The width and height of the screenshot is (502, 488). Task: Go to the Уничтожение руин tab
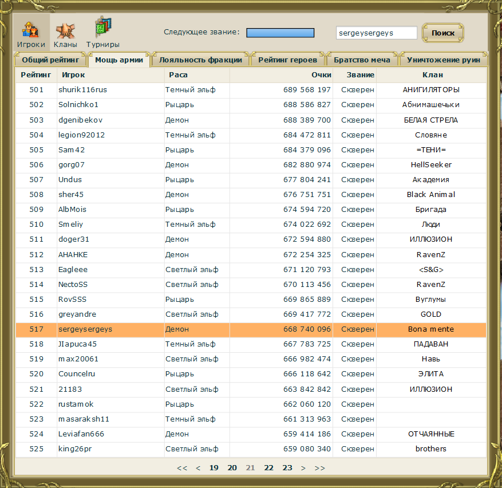click(x=444, y=60)
